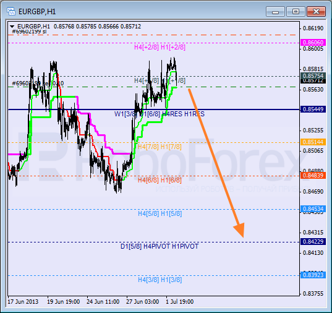Click the 27 Jun 03:00 time marker
The width and height of the screenshot is (332, 313).
[142, 302]
